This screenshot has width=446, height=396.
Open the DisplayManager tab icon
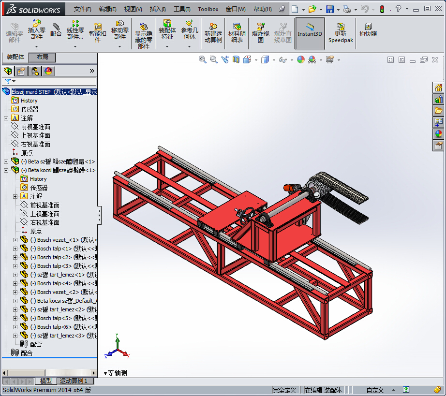[x=48, y=71]
